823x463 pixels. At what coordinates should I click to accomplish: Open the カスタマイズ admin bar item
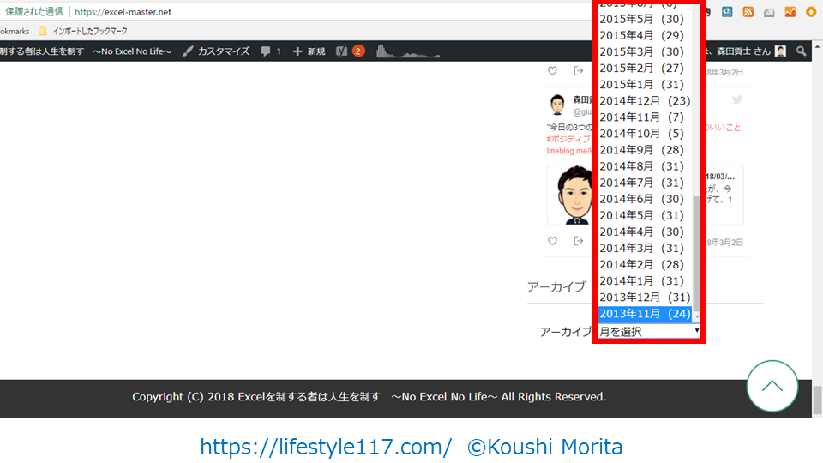pos(216,51)
